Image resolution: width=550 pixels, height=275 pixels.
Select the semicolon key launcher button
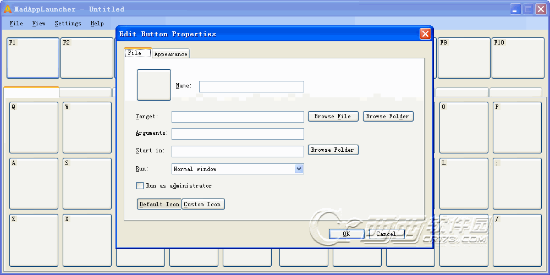518,184
